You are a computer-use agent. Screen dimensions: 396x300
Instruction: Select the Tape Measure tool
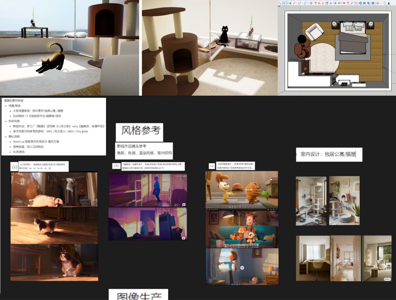point(335,3)
